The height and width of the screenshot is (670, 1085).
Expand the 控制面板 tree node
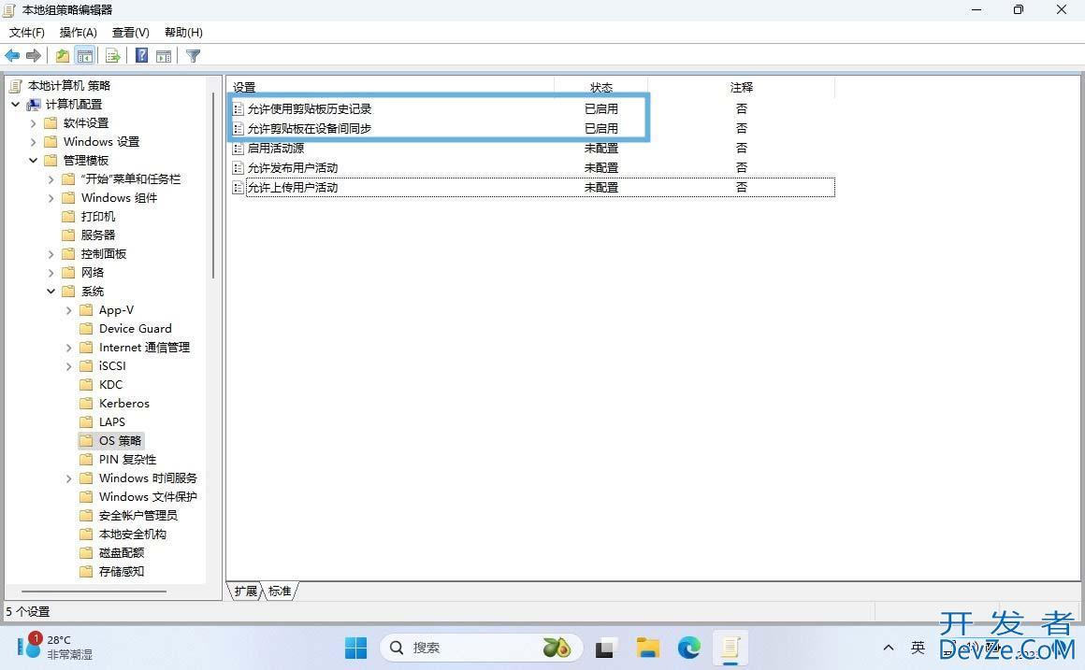[51, 254]
